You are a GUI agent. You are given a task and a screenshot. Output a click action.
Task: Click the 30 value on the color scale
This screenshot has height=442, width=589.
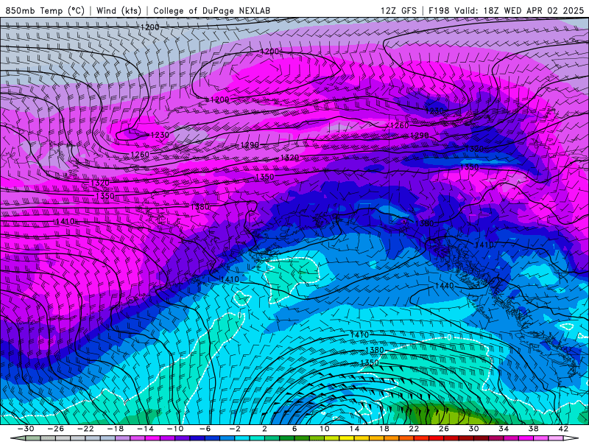[473, 429]
